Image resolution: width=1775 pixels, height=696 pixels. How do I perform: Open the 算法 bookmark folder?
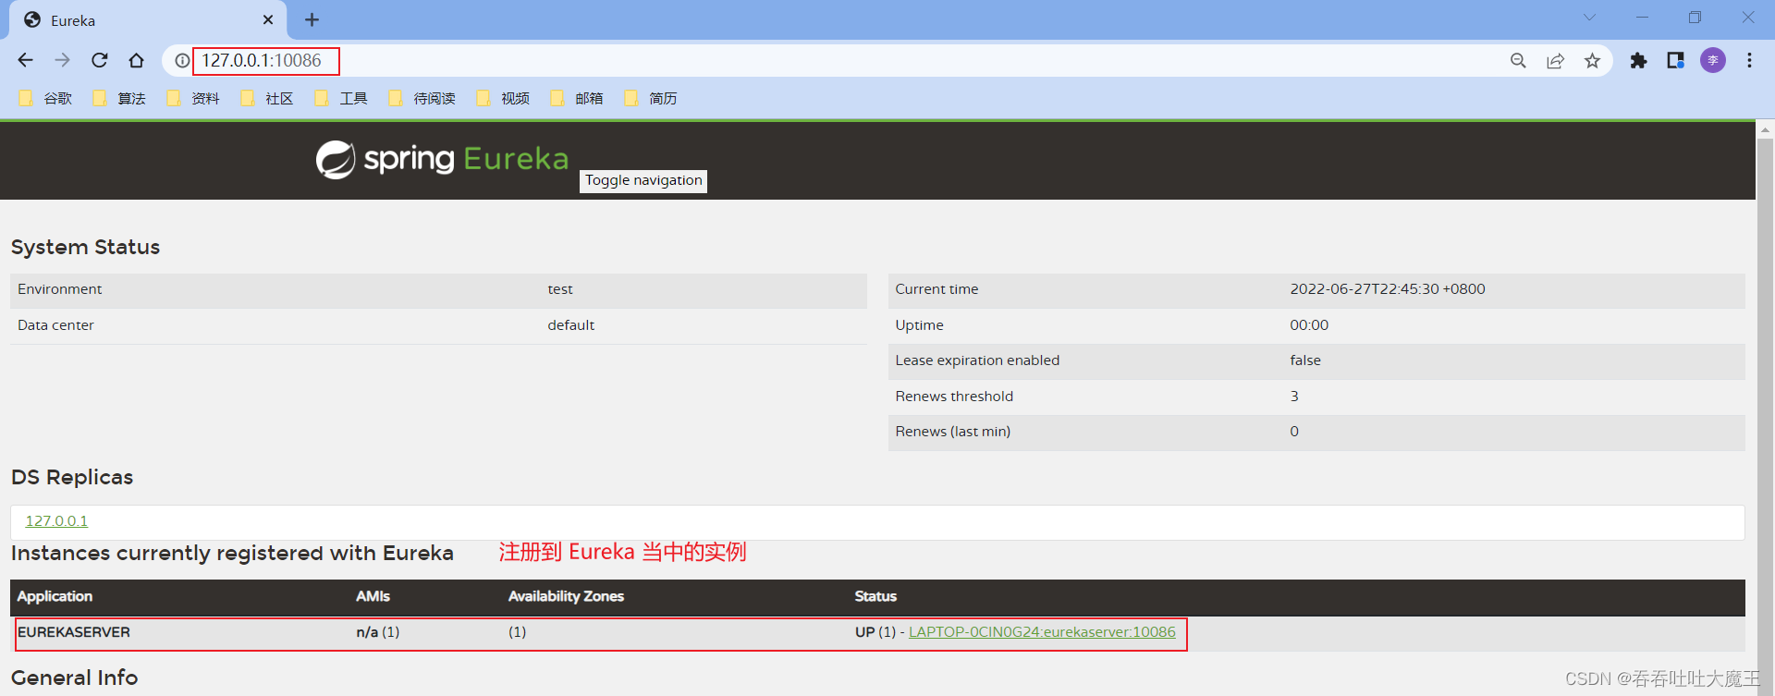coord(119,98)
